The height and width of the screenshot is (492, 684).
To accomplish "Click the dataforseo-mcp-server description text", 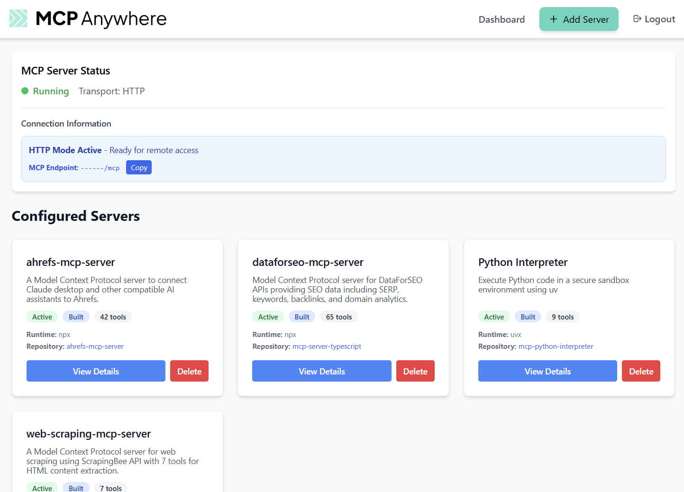I will 337,290.
